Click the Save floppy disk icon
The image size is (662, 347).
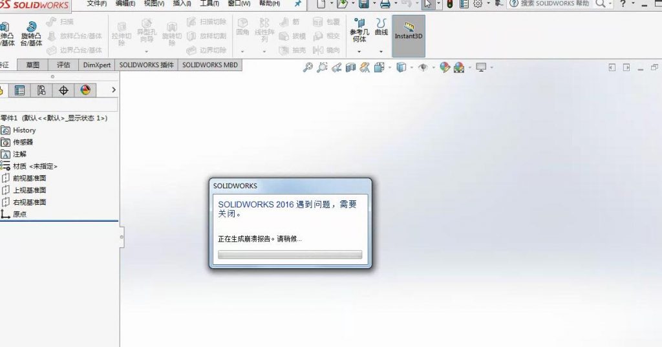pyautogui.click(x=363, y=4)
